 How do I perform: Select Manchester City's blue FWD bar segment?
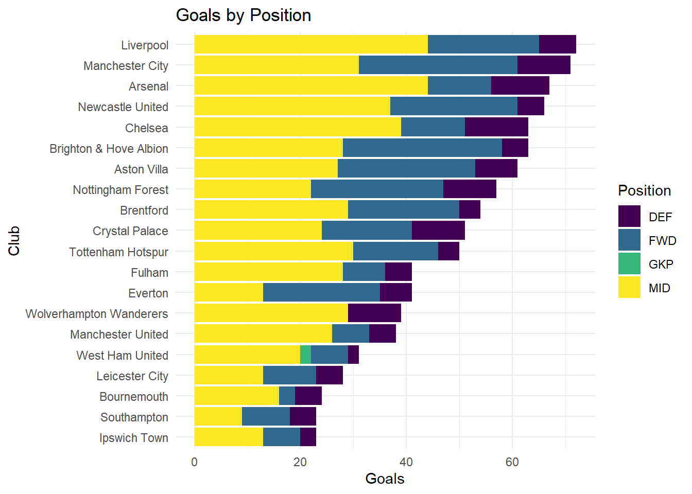coord(438,65)
